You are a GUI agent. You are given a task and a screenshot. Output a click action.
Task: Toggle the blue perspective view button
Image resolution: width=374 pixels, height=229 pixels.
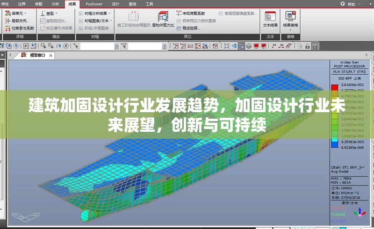point(234,46)
